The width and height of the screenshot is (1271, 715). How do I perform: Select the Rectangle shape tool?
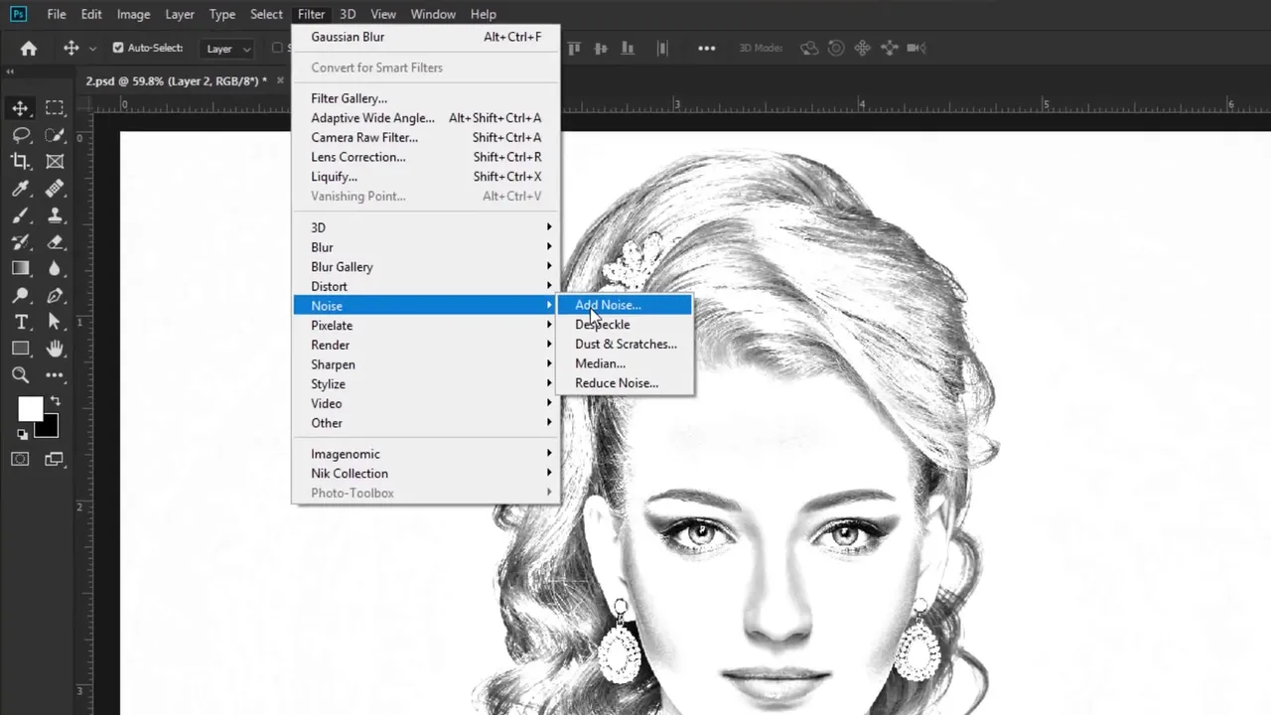pyautogui.click(x=20, y=349)
